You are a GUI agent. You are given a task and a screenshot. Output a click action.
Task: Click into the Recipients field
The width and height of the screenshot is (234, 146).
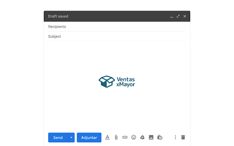[x=117, y=27]
